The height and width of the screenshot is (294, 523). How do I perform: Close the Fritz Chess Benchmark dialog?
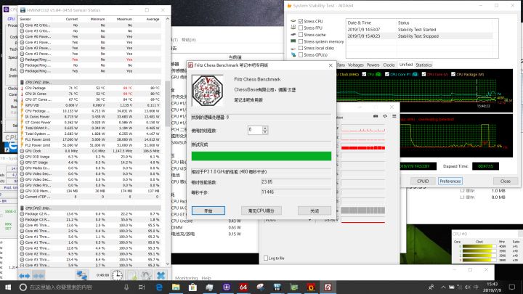(x=331, y=65)
